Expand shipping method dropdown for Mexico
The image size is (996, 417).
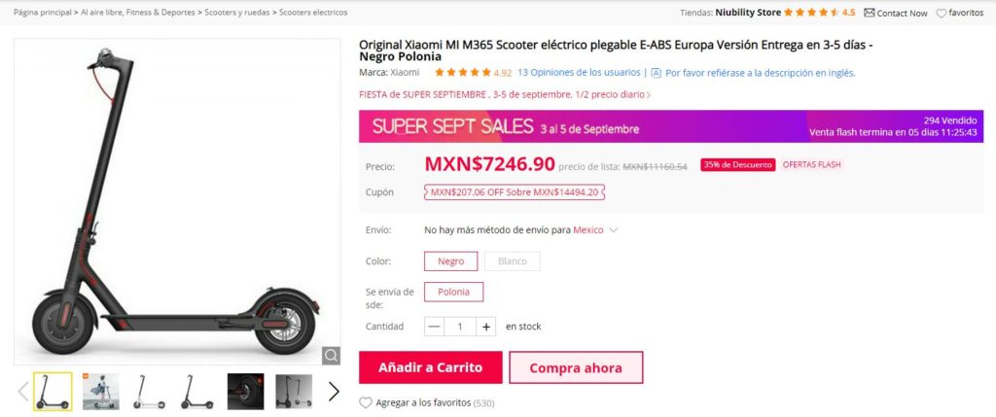pos(613,230)
